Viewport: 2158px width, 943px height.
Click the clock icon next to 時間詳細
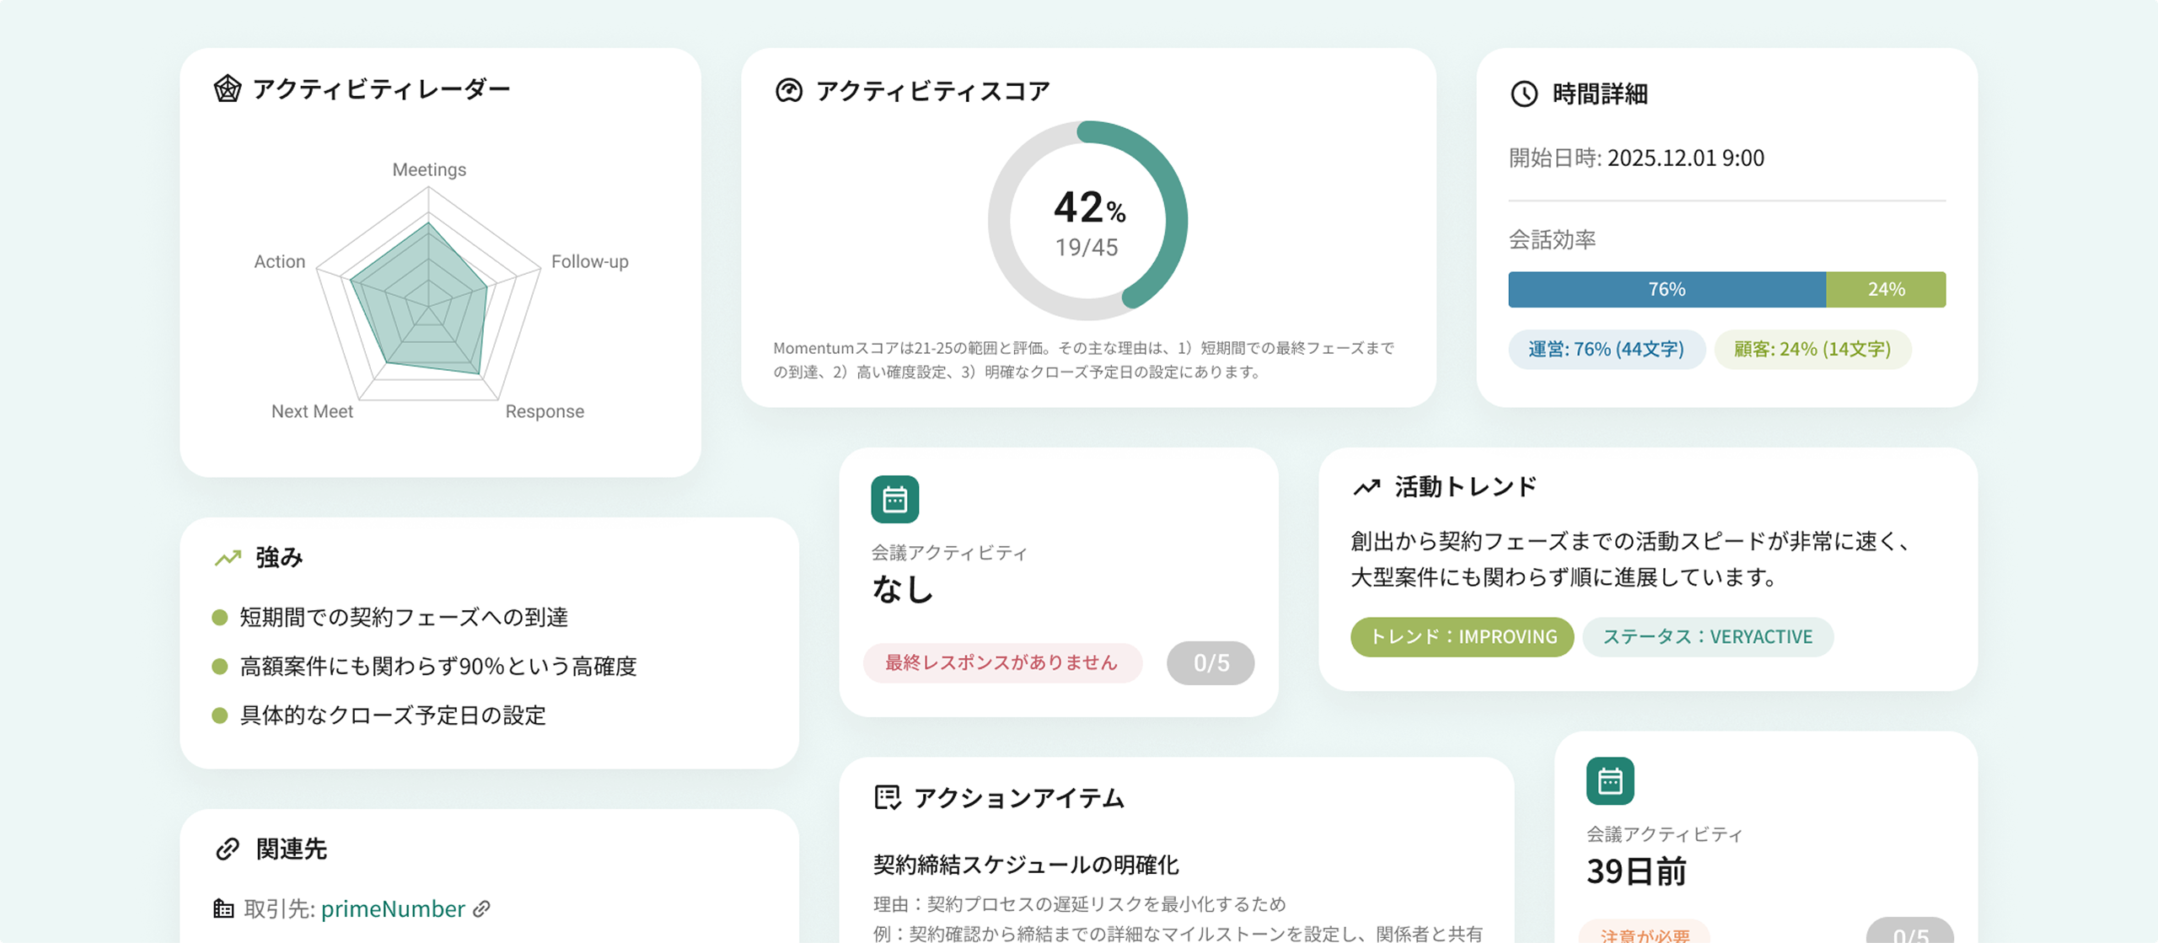pyautogui.click(x=1523, y=94)
